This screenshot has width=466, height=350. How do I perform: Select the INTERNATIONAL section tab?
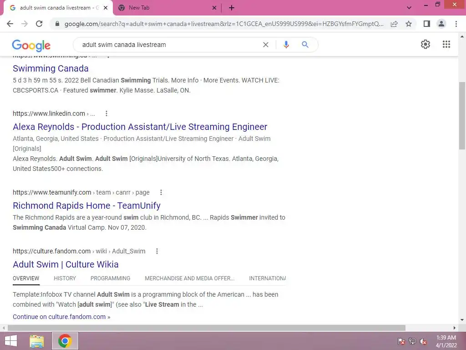(x=268, y=278)
